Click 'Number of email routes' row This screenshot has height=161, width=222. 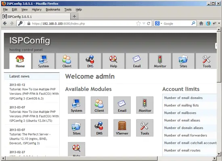[x=190, y=150]
